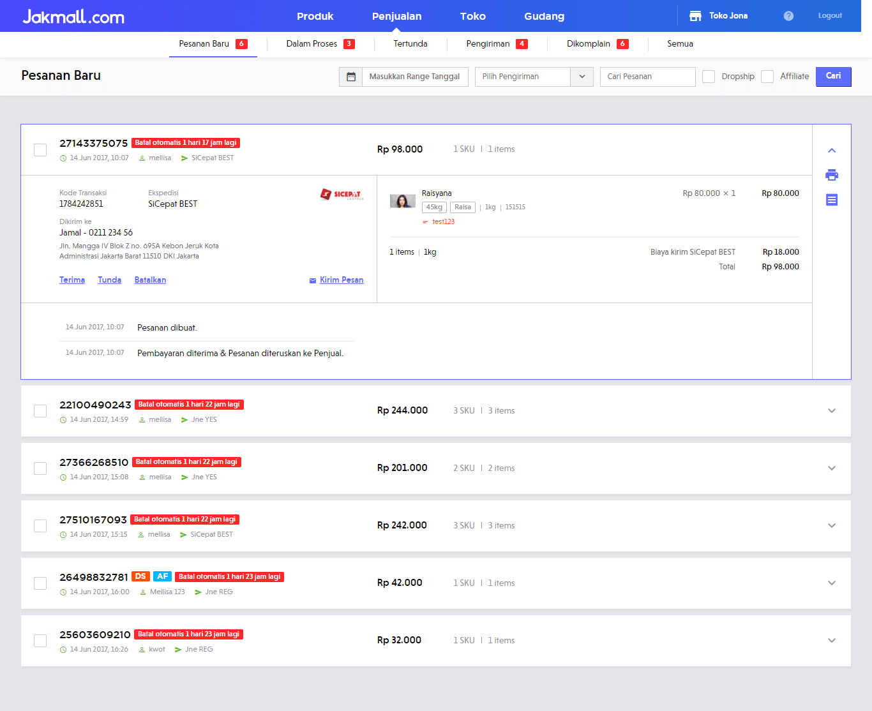Click shipping arrow icon beside Jne REG on order 25603609210
Screen dimensions: 872x711
(178, 650)
